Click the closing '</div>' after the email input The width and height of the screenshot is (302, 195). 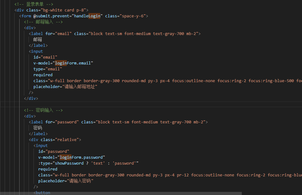31,99
